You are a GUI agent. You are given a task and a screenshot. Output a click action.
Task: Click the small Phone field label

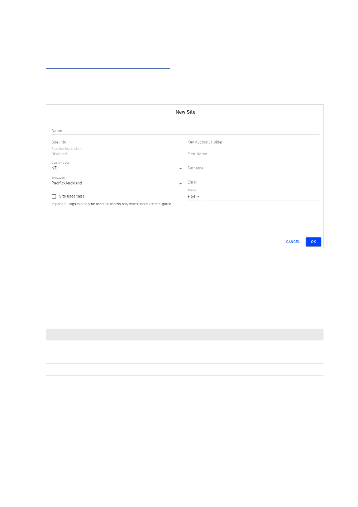(x=192, y=190)
